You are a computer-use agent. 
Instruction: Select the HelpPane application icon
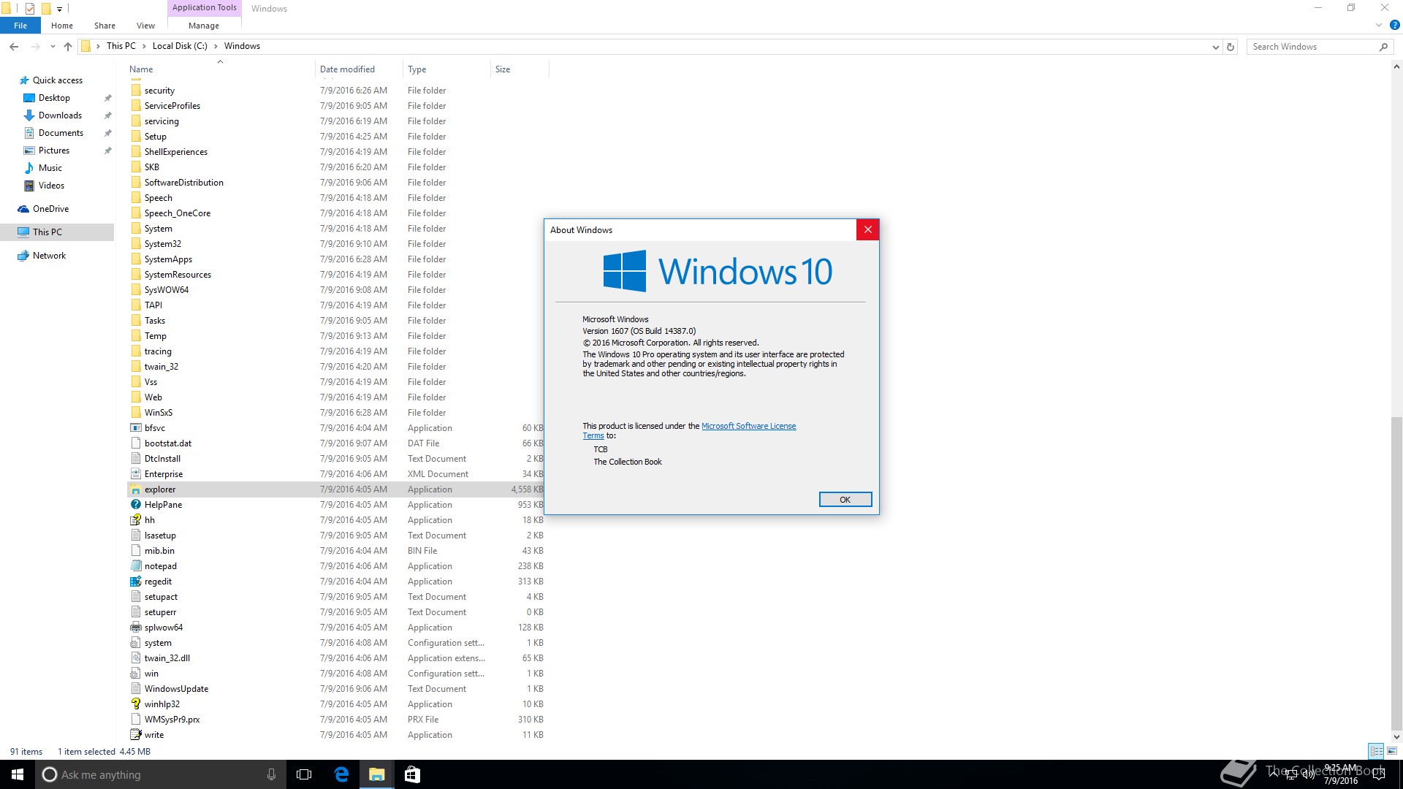(x=135, y=505)
